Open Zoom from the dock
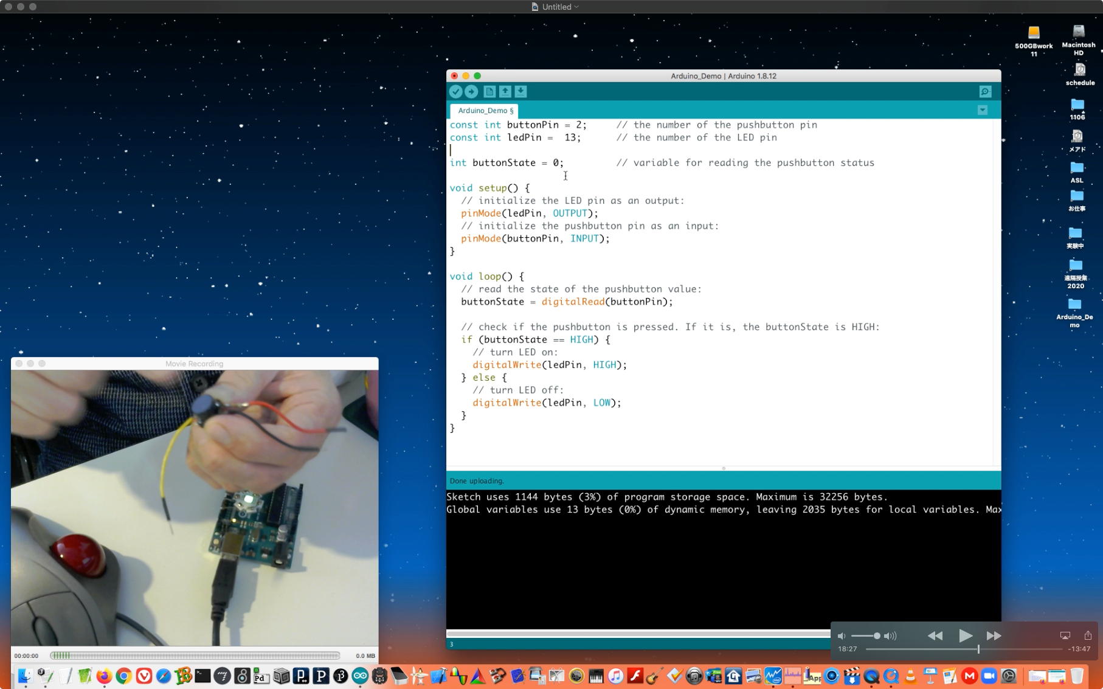This screenshot has width=1103, height=689. [x=989, y=676]
